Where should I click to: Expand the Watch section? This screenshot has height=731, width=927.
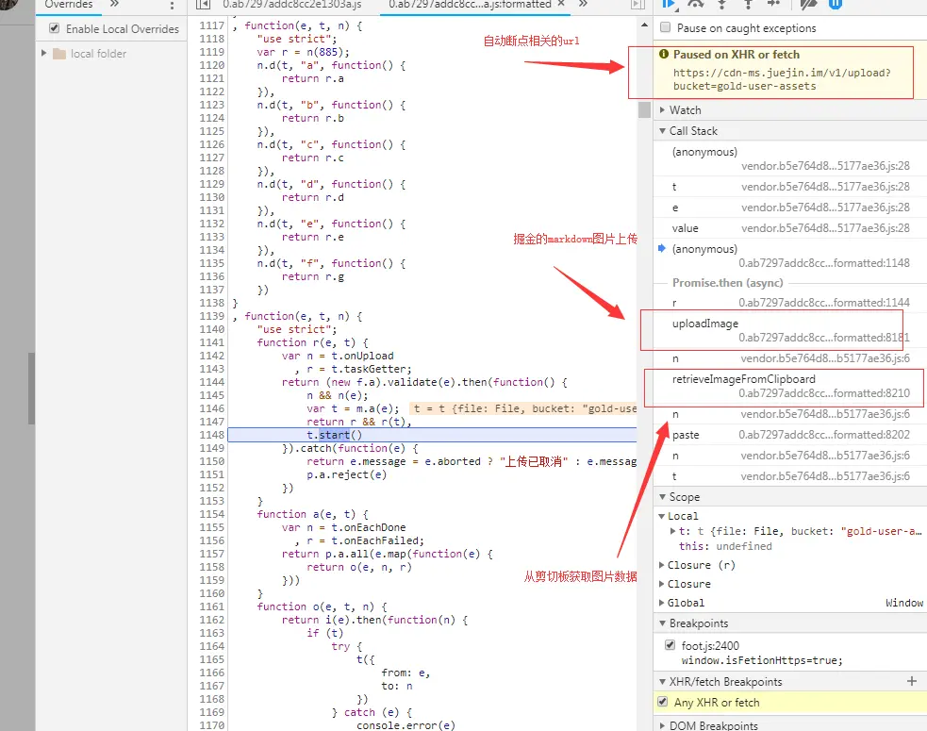663,110
